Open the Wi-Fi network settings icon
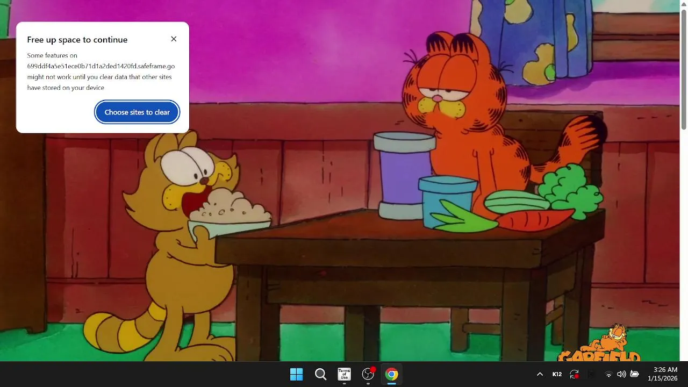This screenshot has width=688, height=387. 608,374
